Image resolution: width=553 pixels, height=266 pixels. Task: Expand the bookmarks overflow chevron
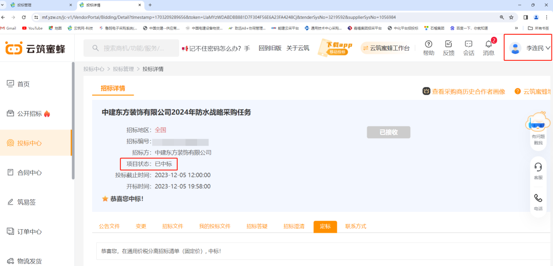pos(516,28)
